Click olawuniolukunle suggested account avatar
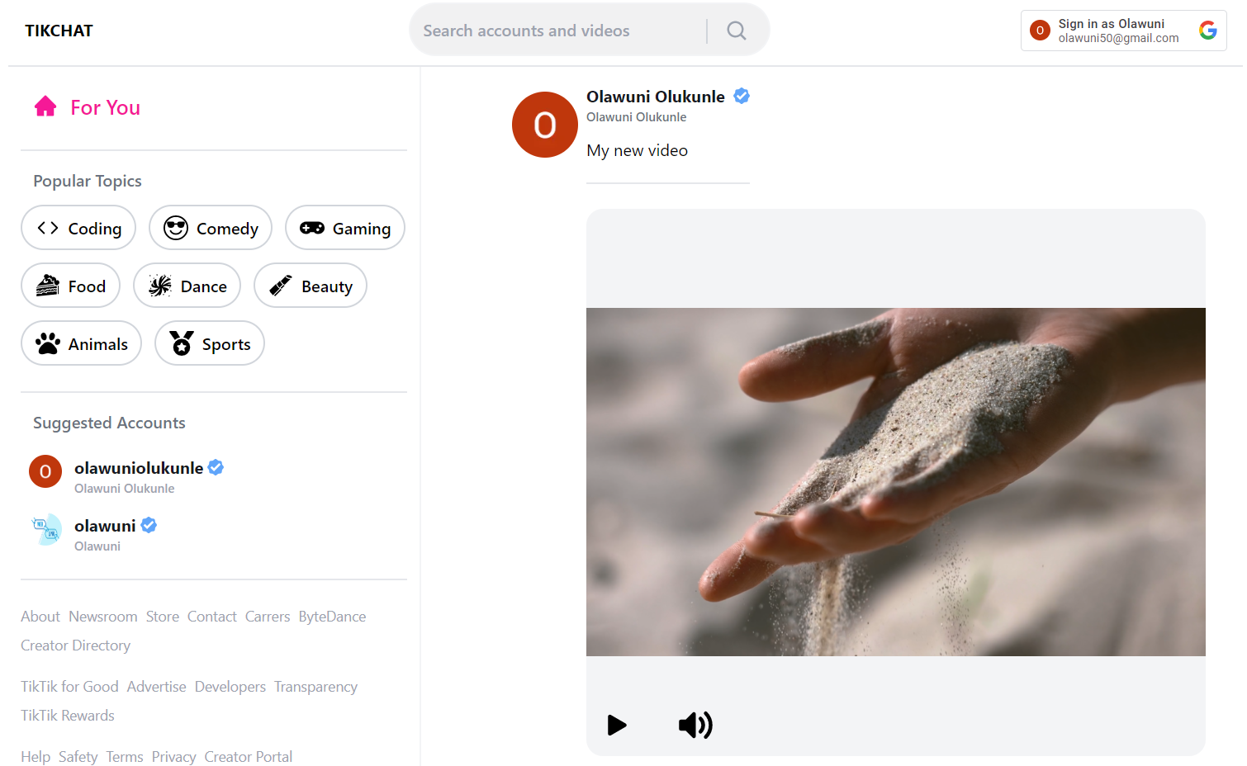 (45, 471)
